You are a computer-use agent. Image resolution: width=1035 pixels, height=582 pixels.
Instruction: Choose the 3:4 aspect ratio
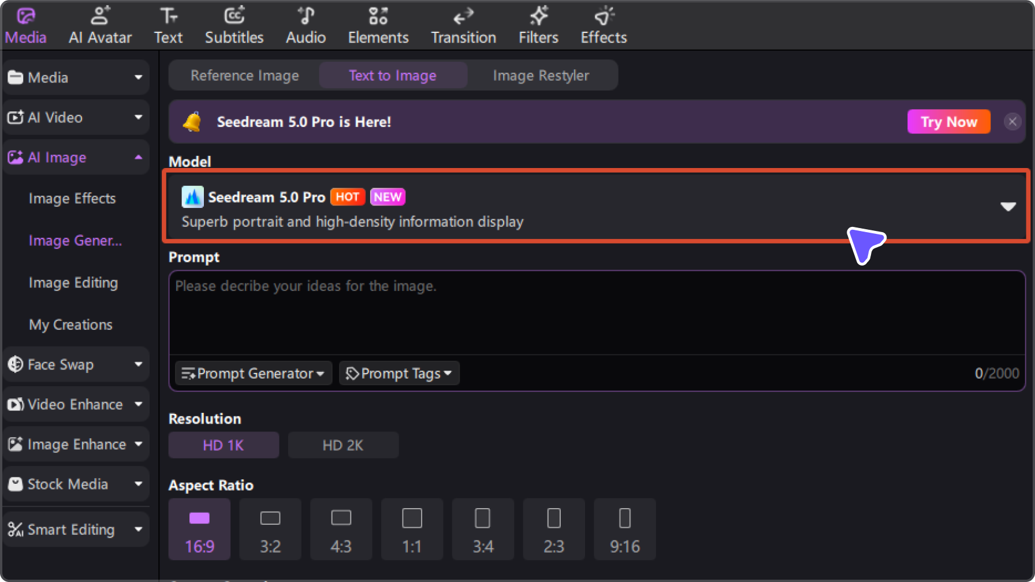pos(483,529)
